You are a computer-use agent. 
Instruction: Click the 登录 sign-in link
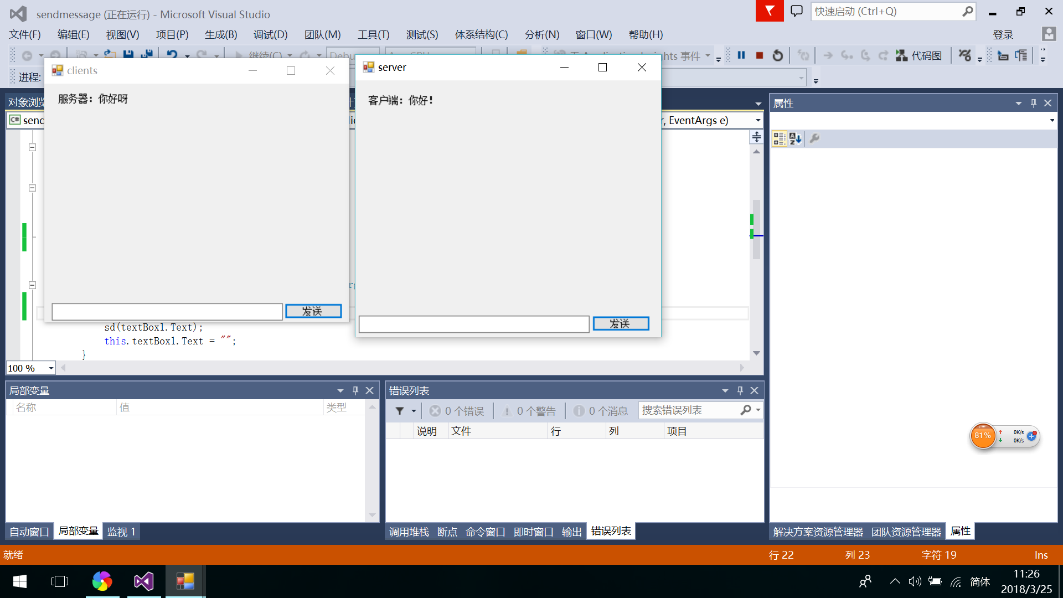coord(1003,34)
